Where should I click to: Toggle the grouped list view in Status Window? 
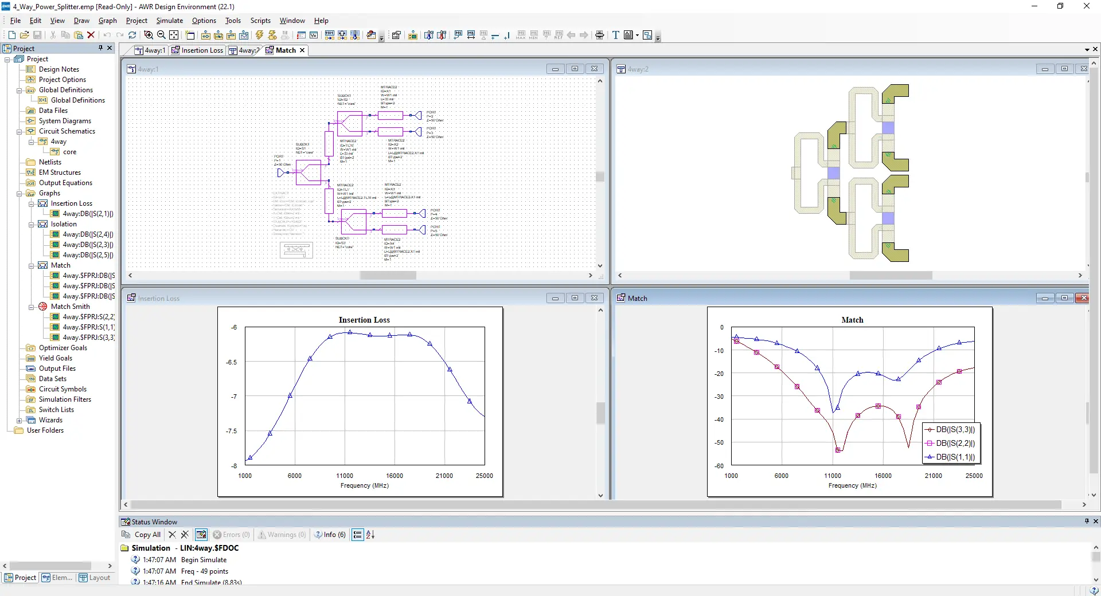[x=357, y=535]
